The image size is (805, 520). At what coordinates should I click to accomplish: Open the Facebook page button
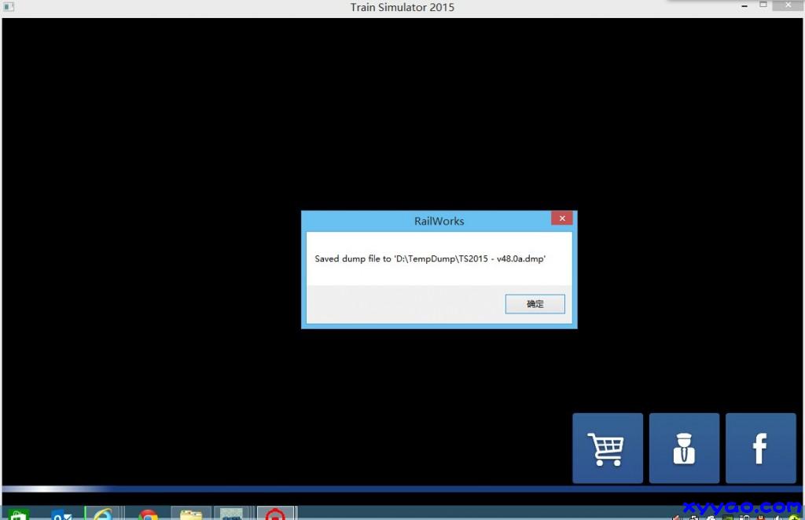click(x=760, y=448)
